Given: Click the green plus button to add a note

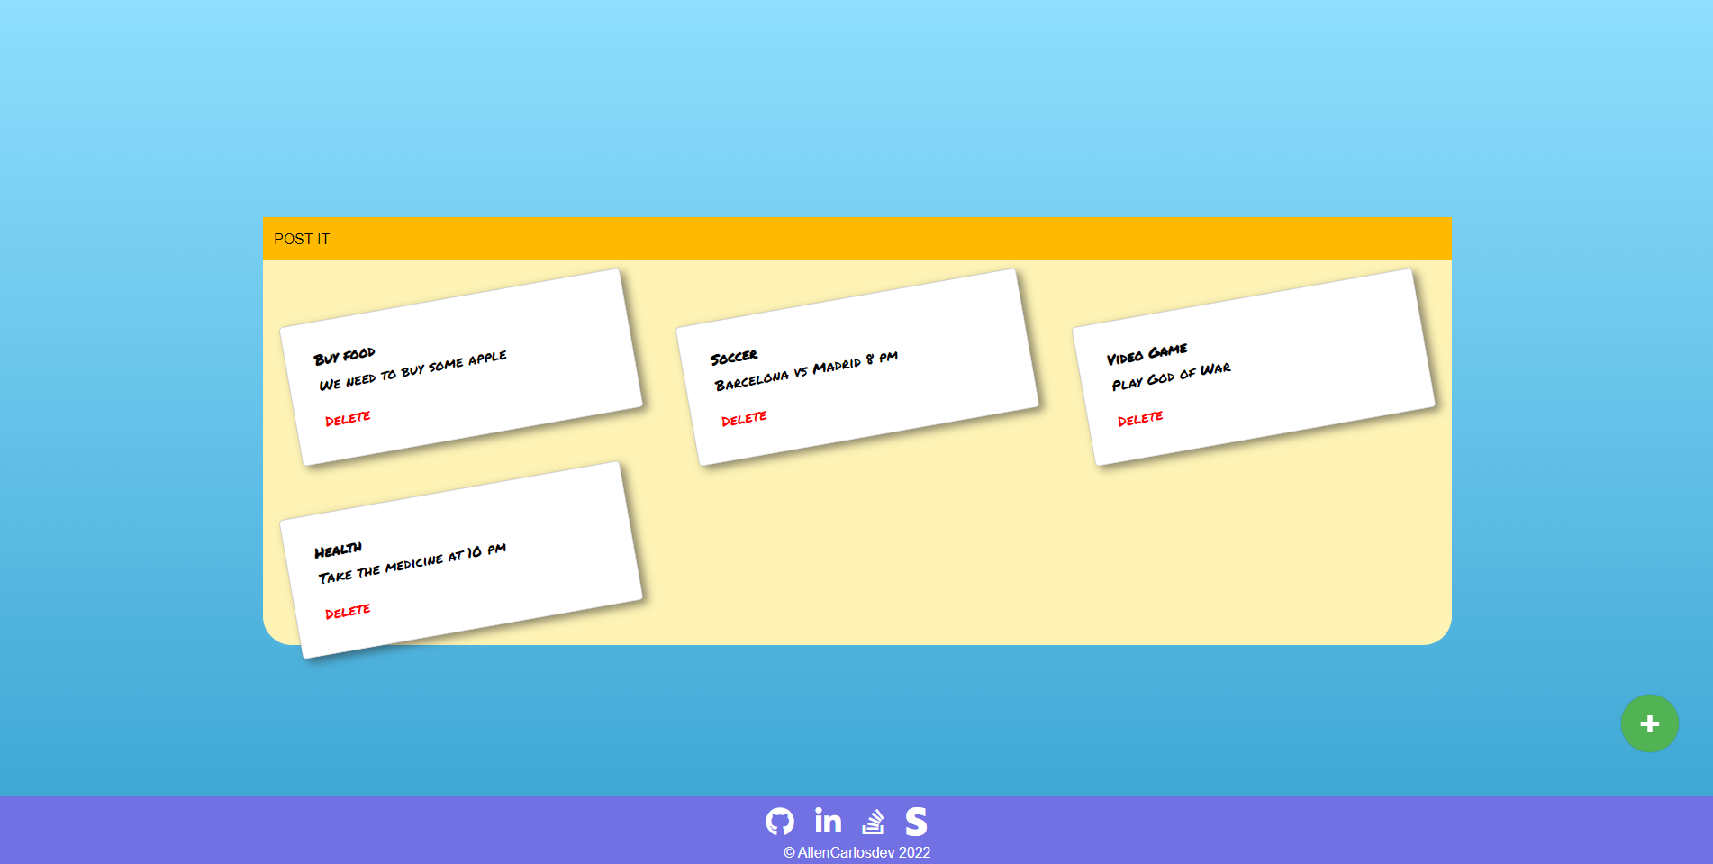Looking at the screenshot, I should coord(1650,723).
